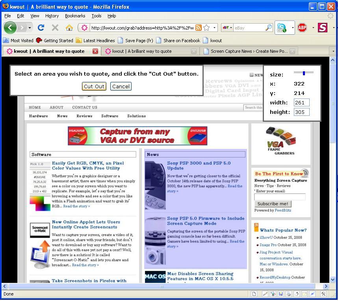The image size is (338, 301).
Task: Click the paper with arrow icon in status bar
Action: (x=297, y=294)
